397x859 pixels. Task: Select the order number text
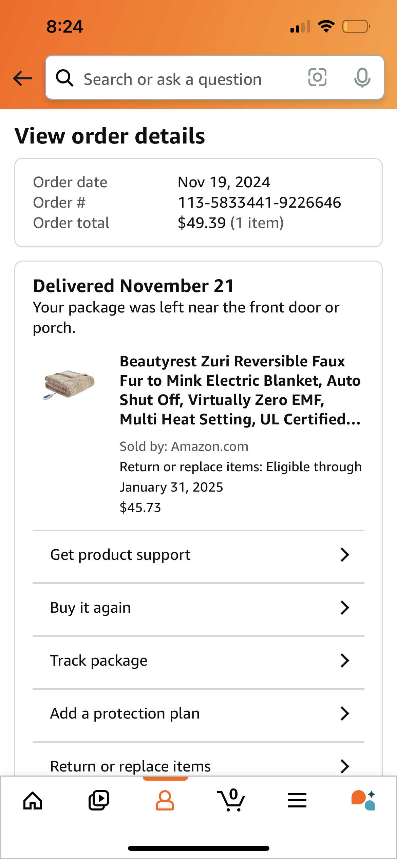[x=260, y=203]
